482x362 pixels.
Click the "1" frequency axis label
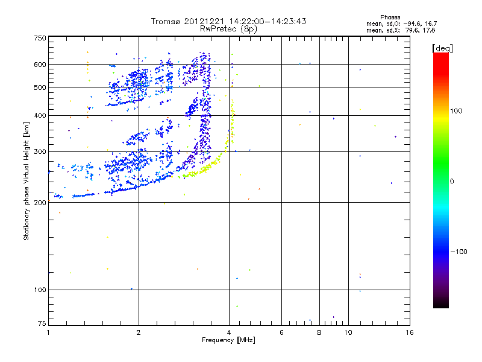(x=48, y=332)
